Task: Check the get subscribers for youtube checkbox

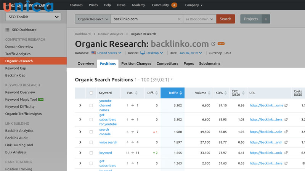Action: tap(91, 119)
